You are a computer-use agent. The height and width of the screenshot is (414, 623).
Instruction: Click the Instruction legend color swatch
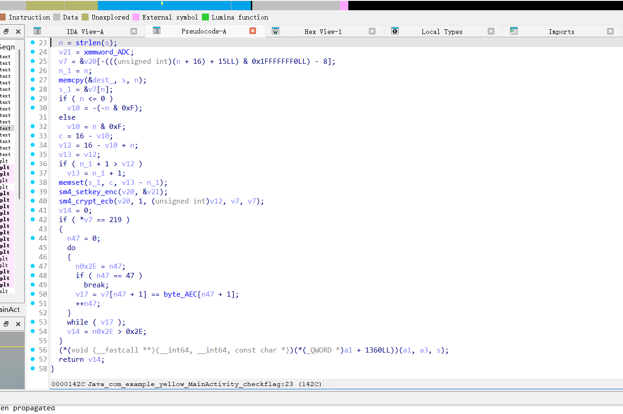3,17
